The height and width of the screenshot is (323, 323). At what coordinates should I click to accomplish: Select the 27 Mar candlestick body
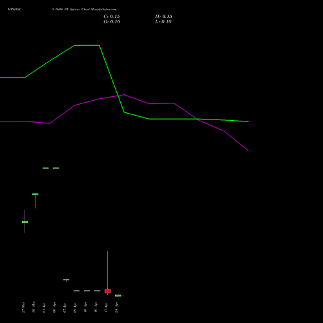point(25,222)
